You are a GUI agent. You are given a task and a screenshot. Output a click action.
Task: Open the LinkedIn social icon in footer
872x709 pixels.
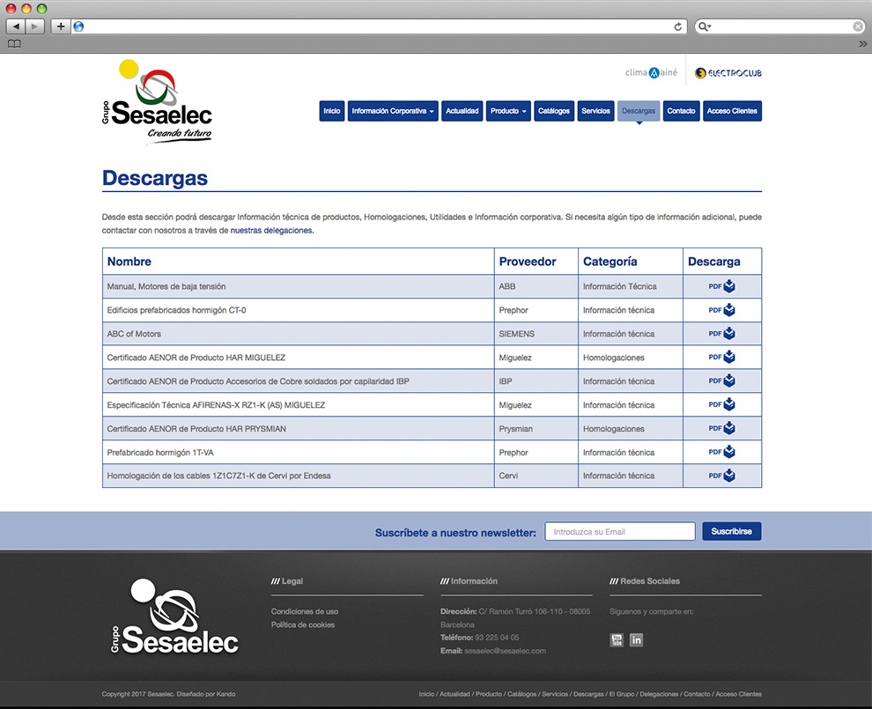(x=636, y=639)
